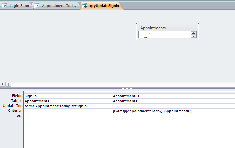
Task: Click the down arrow in the Appointments field list
Action: 194,36
